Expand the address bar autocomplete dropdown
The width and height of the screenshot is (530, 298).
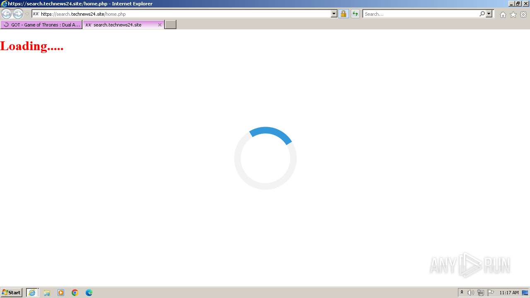pos(334,14)
